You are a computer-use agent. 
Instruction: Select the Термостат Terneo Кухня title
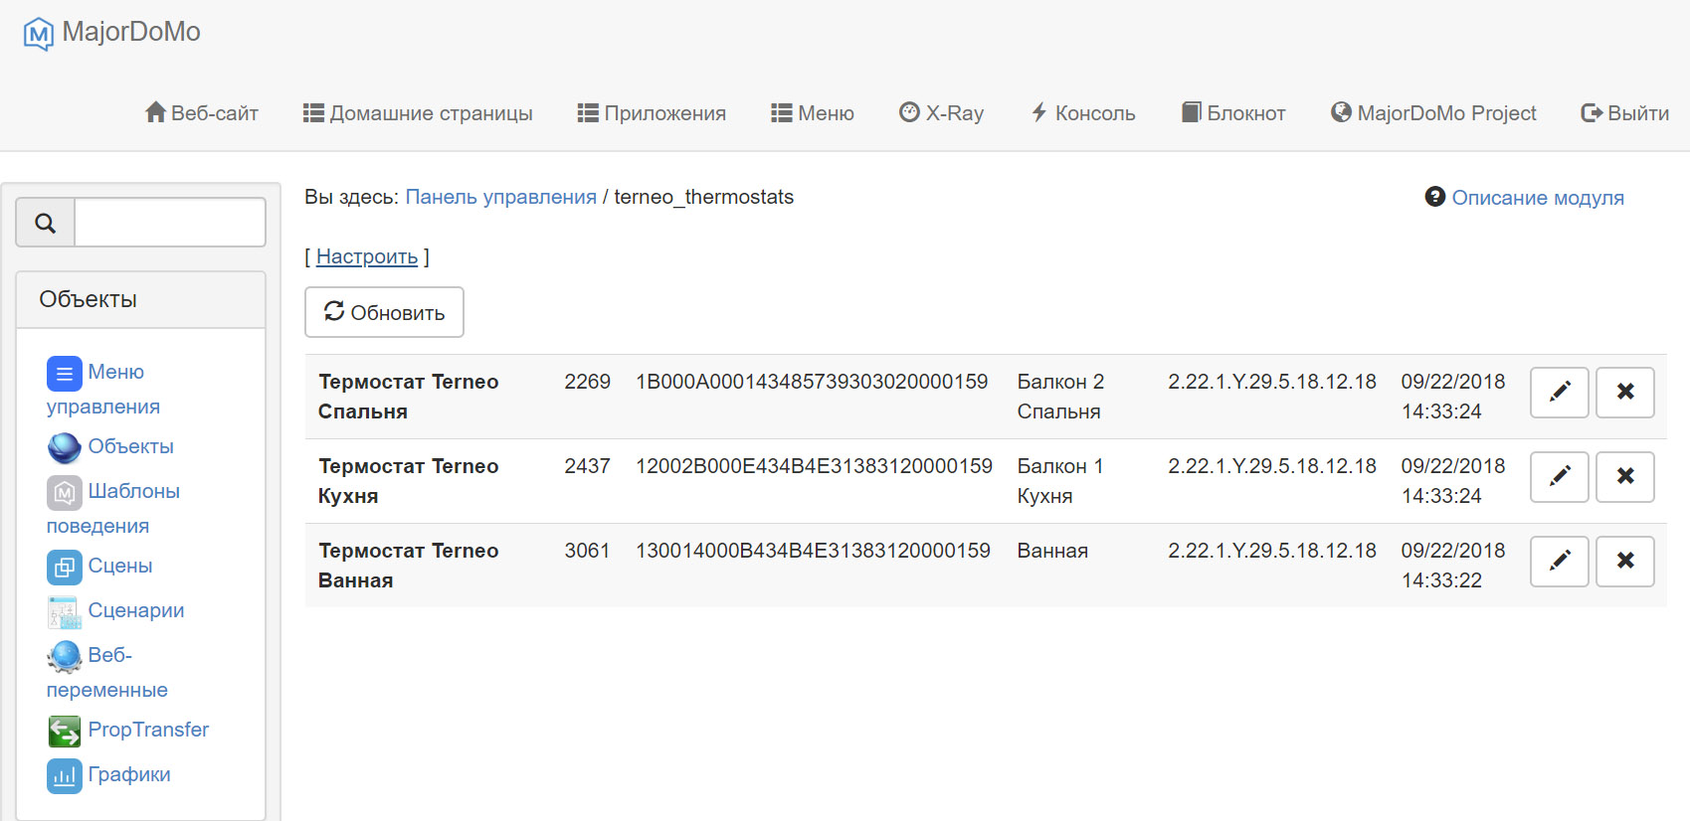409,481
